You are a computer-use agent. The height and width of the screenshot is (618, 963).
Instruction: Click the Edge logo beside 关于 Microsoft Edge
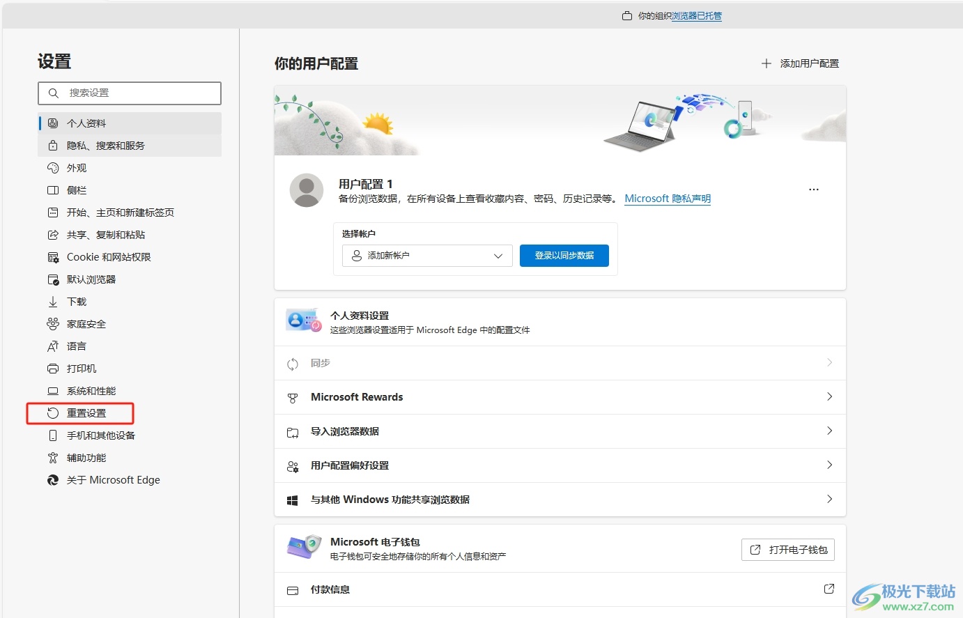[x=53, y=480]
